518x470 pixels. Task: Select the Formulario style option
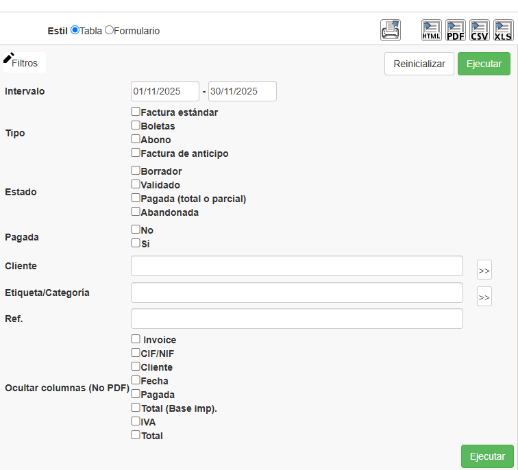109,30
